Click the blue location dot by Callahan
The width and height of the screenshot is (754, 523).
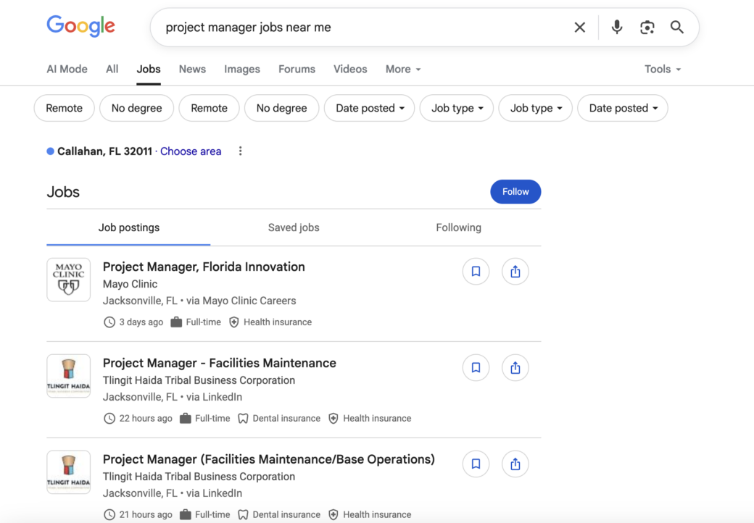tap(50, 151)
